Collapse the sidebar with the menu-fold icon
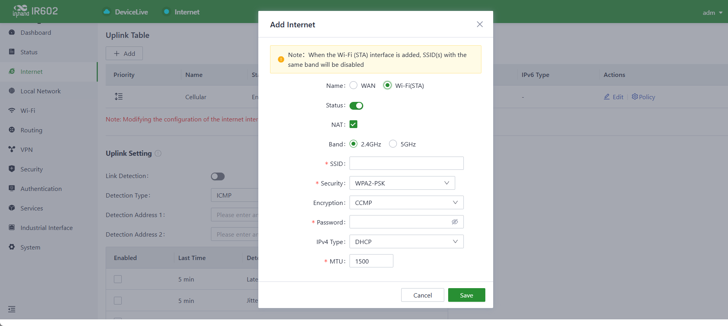 click(x=12, y=309)
